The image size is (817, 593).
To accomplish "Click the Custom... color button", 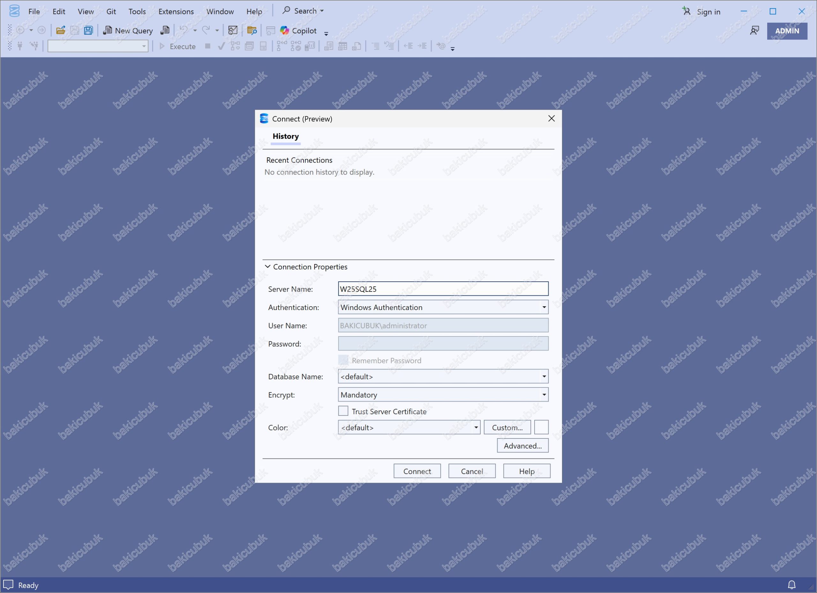I will pos(507,427).
